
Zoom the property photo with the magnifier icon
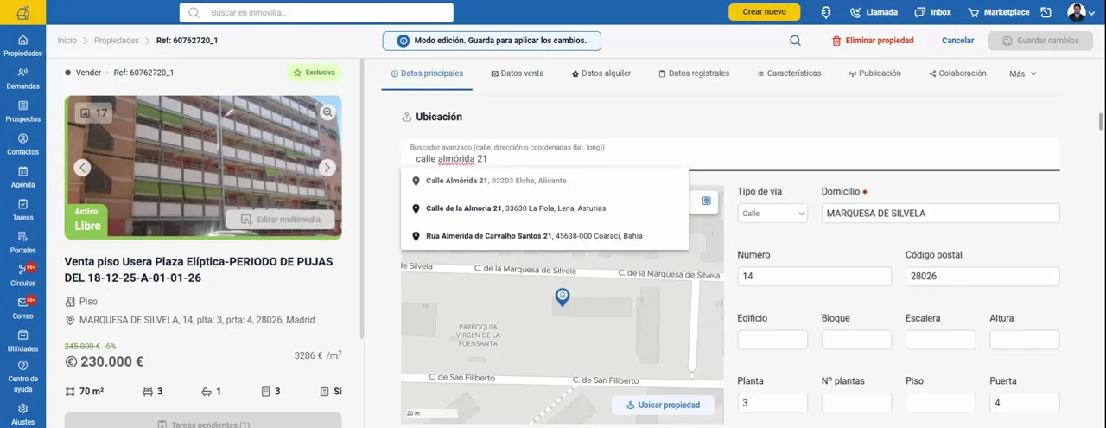(327, 112)
